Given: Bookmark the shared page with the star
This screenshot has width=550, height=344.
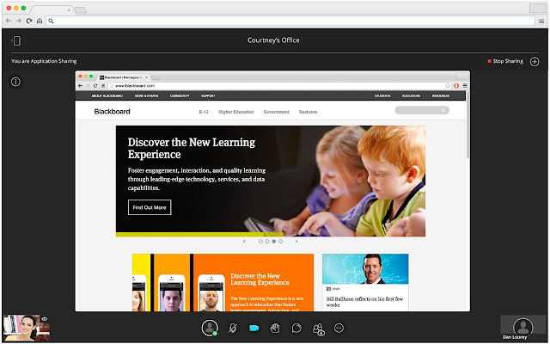Looking at the screenshot, I should point(448,86).
